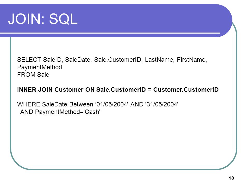Screen dimensions: 249x186
Task: Click the slide number 18
Action: pos(231,178)
